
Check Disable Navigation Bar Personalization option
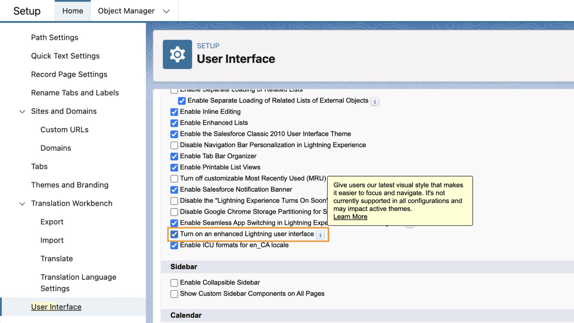click(174, 145)
